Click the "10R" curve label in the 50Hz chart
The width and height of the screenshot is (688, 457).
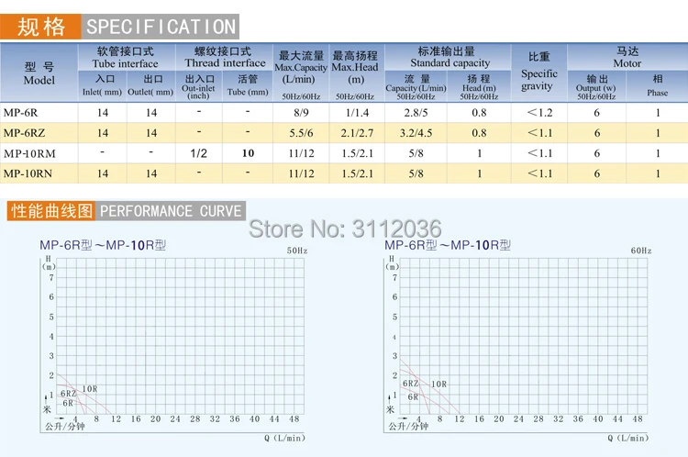tap(90, 389)
